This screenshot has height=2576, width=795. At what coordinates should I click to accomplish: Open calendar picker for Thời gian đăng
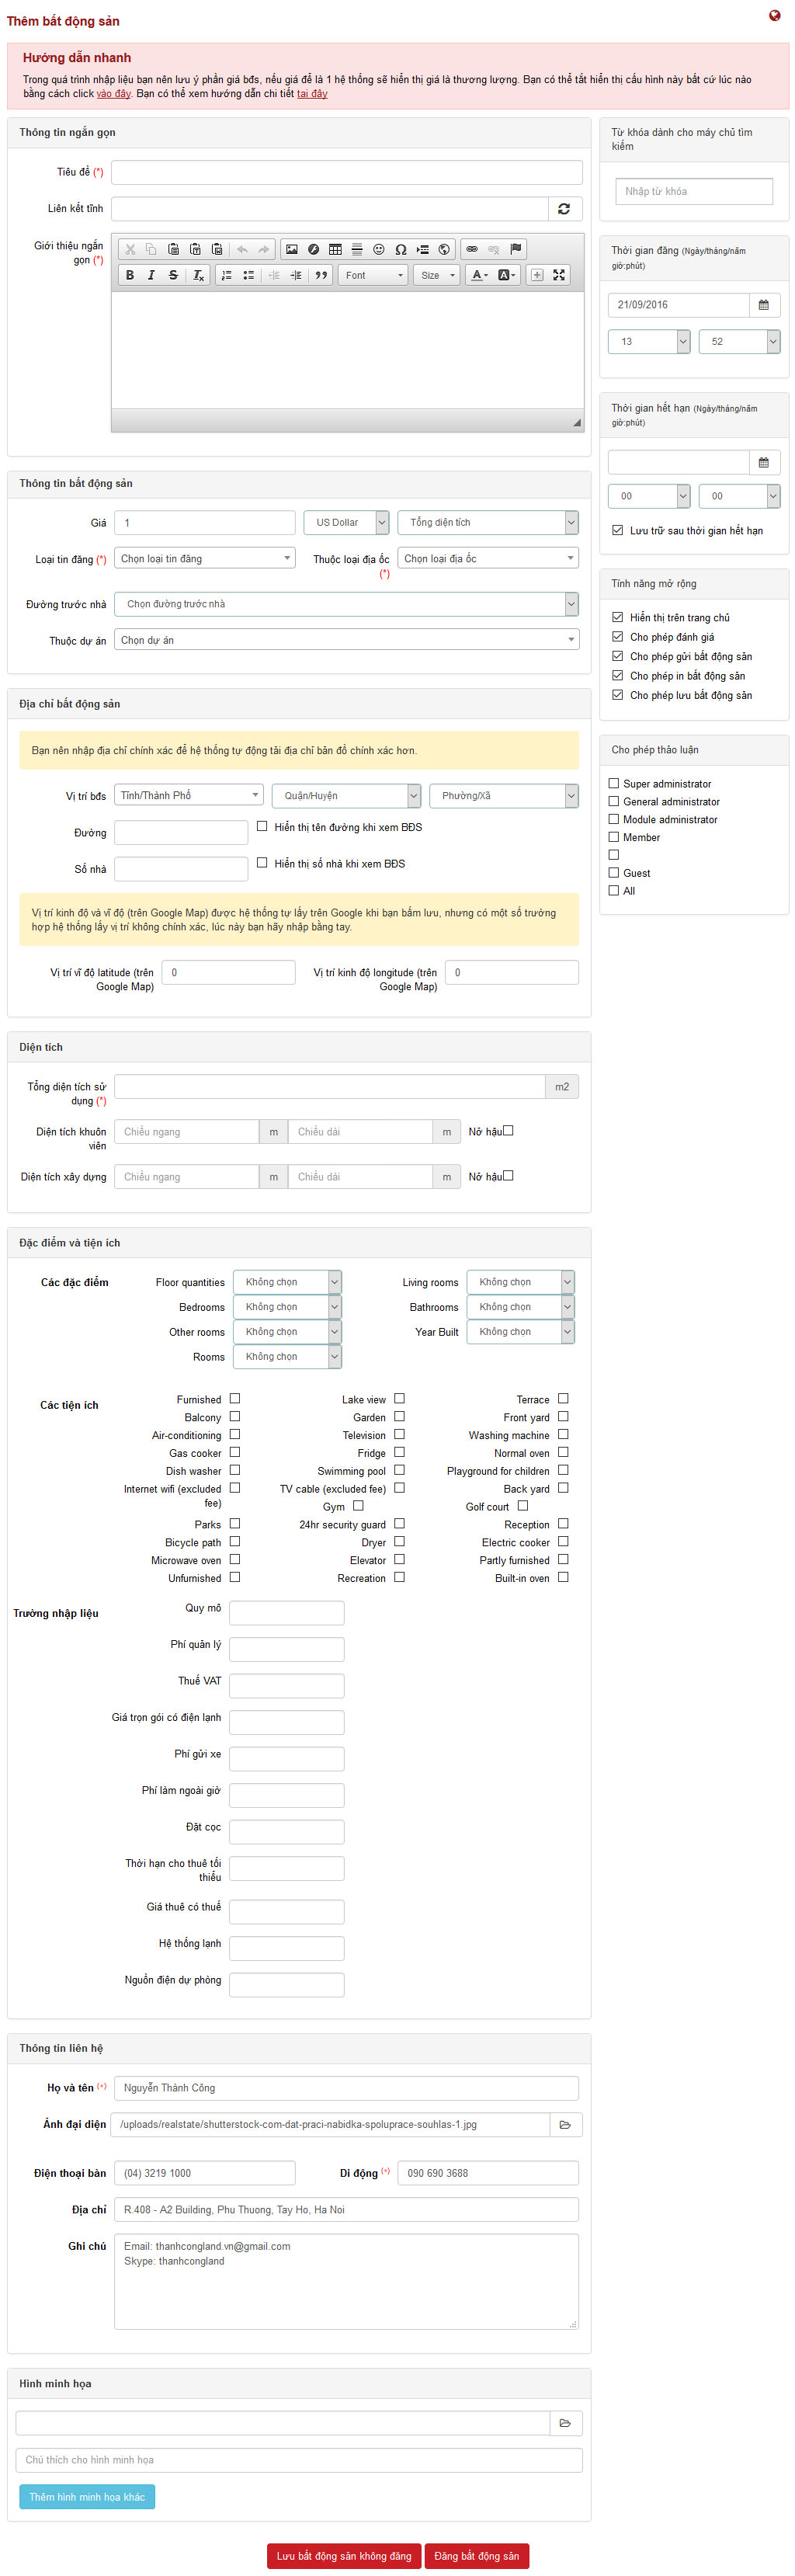(x=763, y=305)
